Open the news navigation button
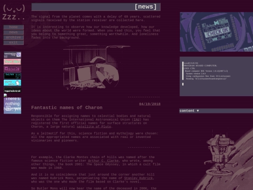 14,32
